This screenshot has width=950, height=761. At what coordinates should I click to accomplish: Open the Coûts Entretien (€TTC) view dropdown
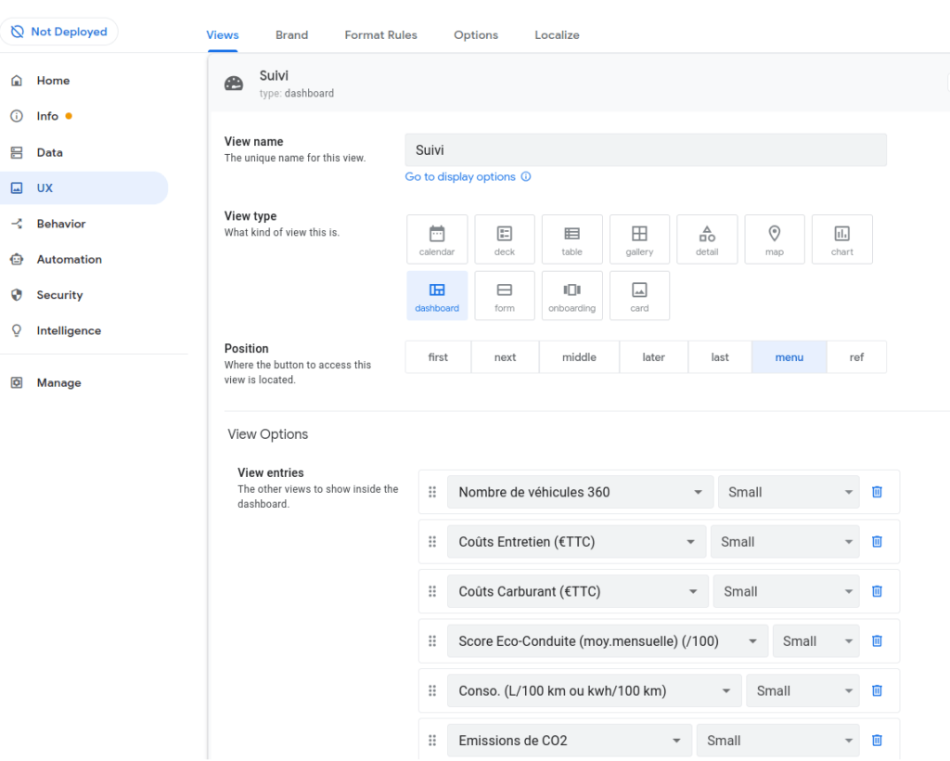pos(576,542)
